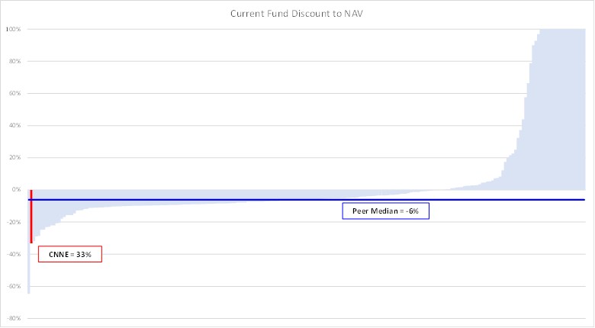This screenshot has width=595, height=328.
Task: Select the 100% y-axis label
Action: [14, 29]
